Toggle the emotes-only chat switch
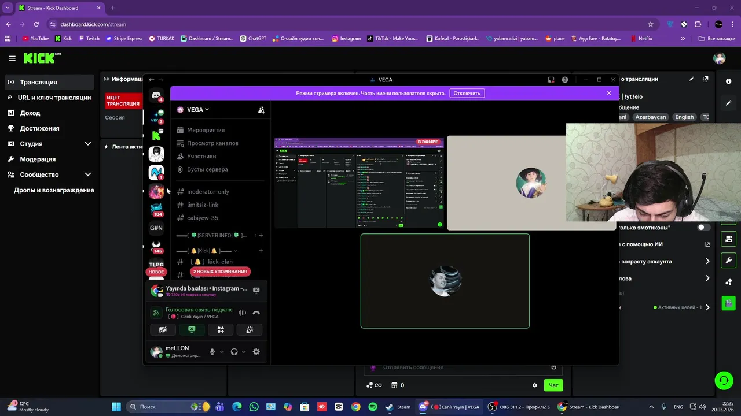This screenshot has height=416, width=741. (703, 228)
